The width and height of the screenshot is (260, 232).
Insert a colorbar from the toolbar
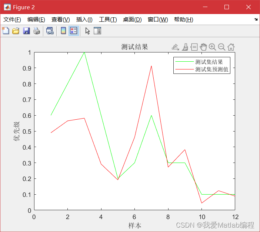pyautogui.click(x=63, y=31)
